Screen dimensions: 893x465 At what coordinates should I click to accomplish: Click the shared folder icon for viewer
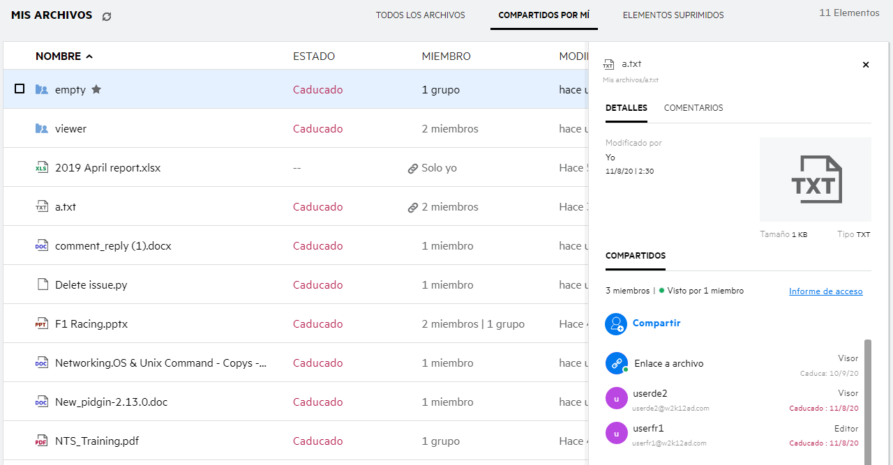42,129
